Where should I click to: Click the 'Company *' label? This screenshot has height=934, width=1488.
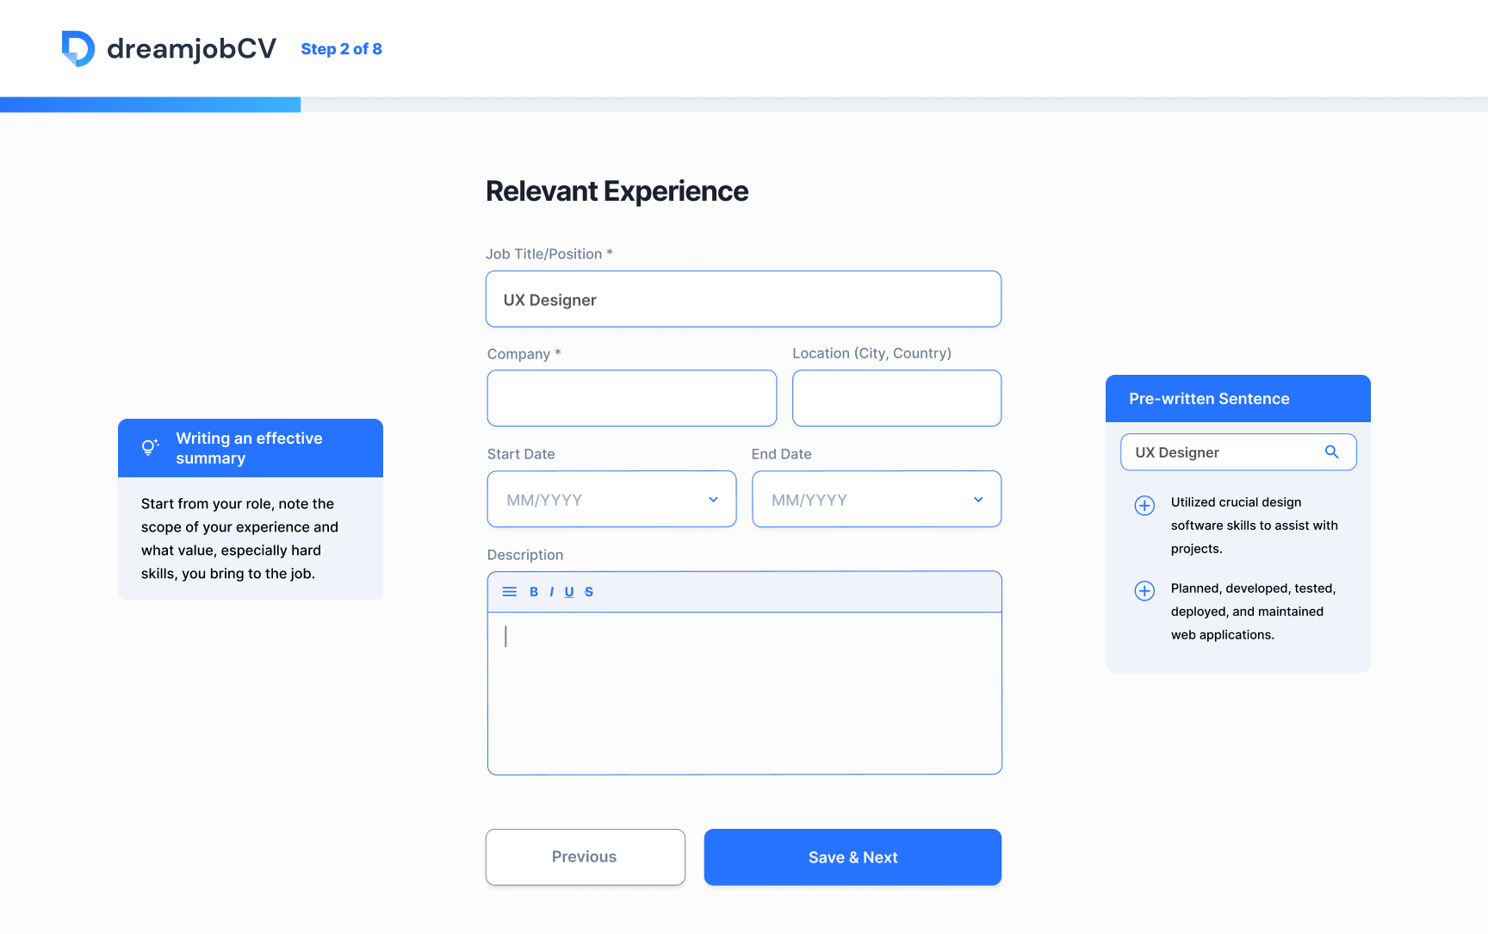coord(524,354)
